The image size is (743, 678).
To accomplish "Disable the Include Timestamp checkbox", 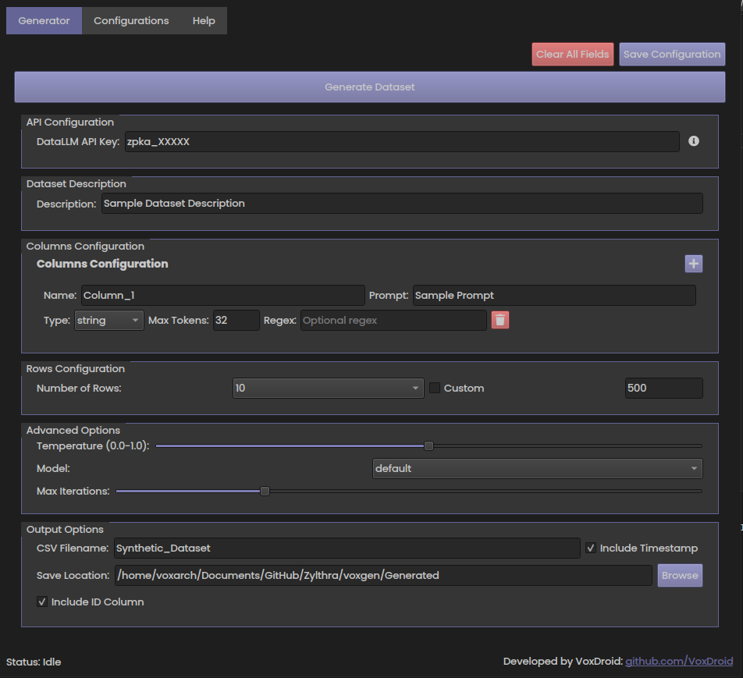I will [x=591, y=548].
